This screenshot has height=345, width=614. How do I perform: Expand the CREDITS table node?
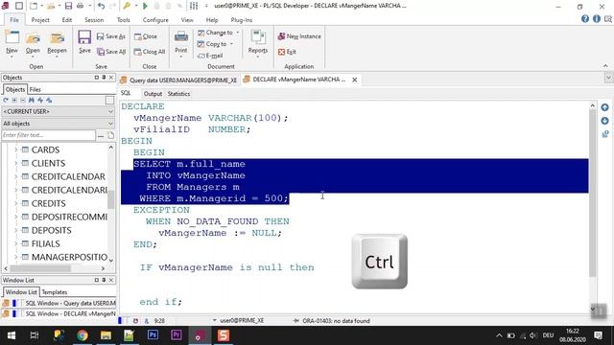tap(16, 203)
